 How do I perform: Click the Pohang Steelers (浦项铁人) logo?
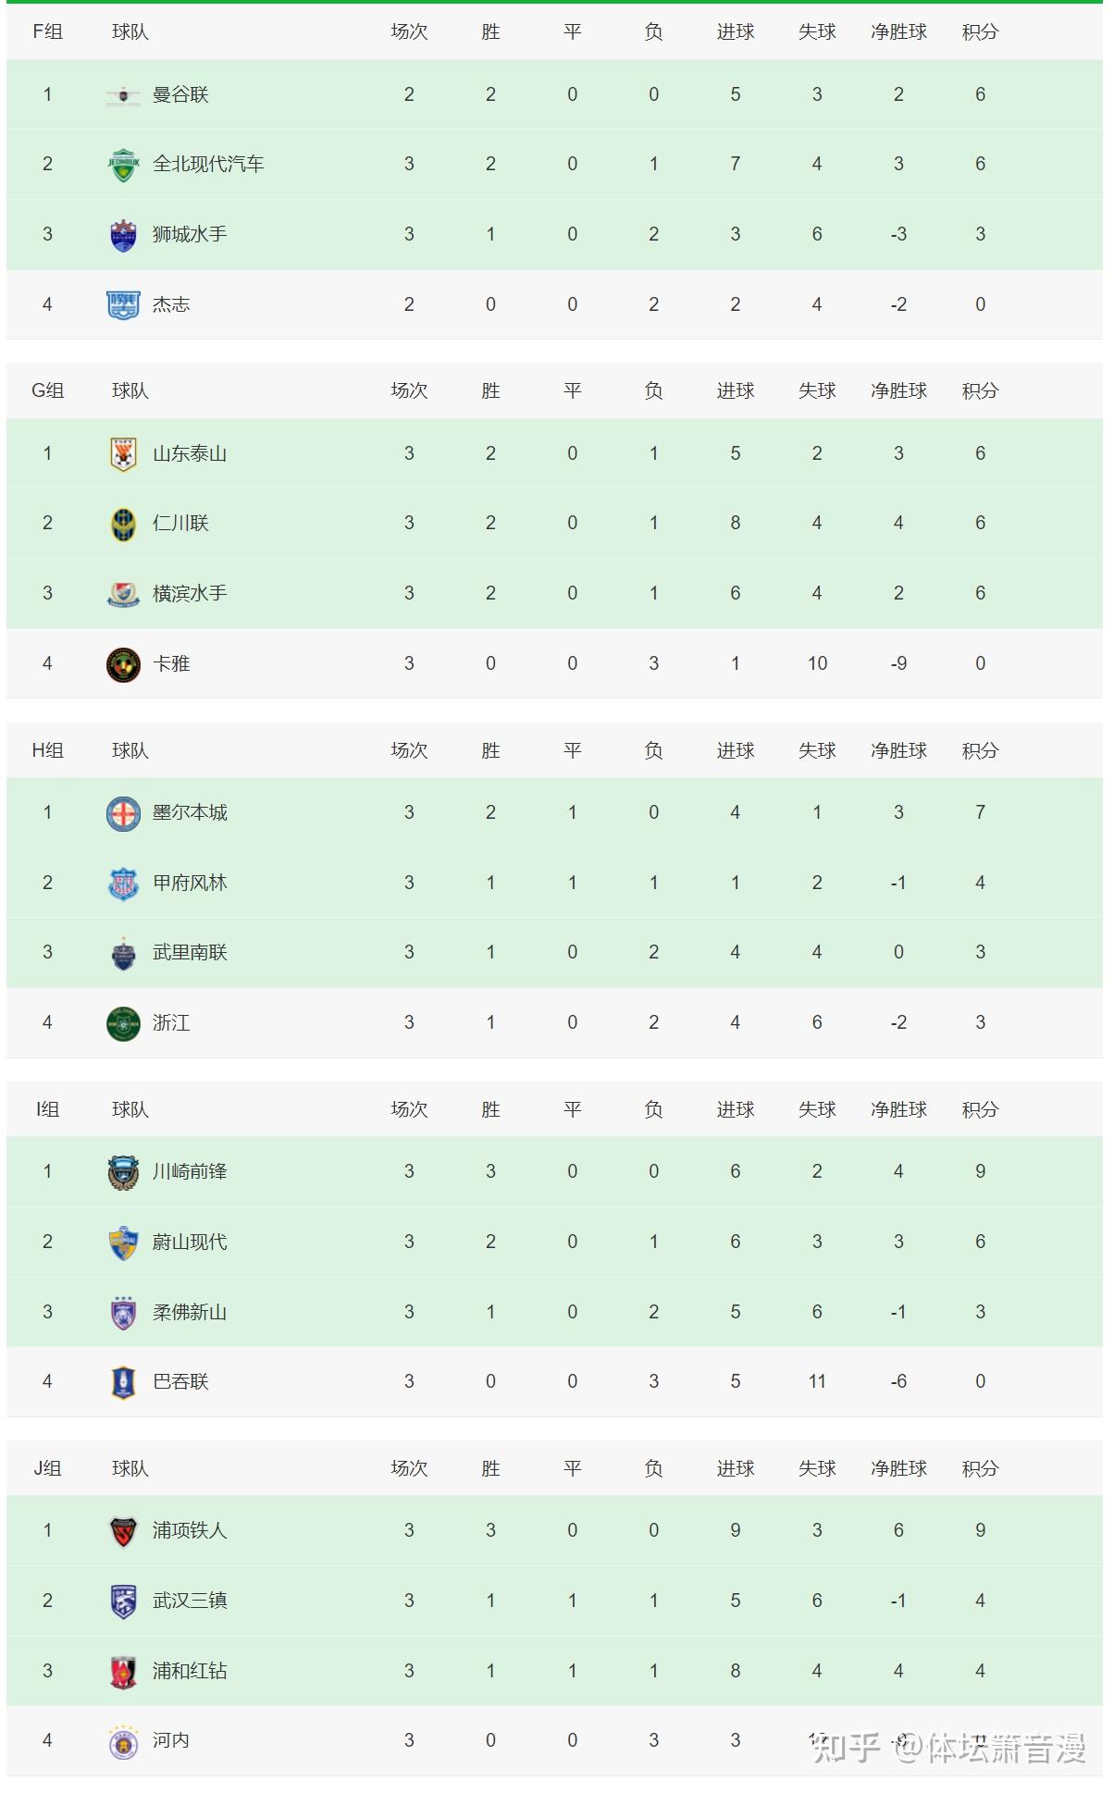pyautogui.click(x=123, y=1531)
